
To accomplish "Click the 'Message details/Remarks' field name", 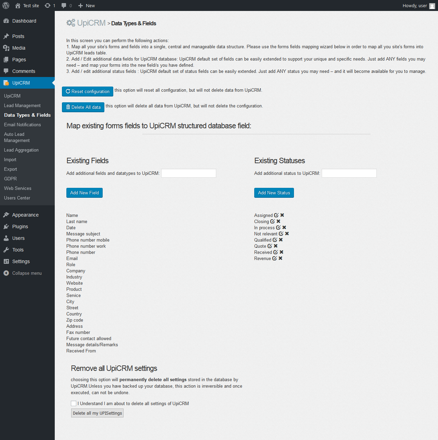I will (x=92, y=345).
